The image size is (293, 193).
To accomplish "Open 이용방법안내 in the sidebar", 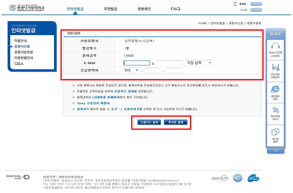I will point(24,58).
